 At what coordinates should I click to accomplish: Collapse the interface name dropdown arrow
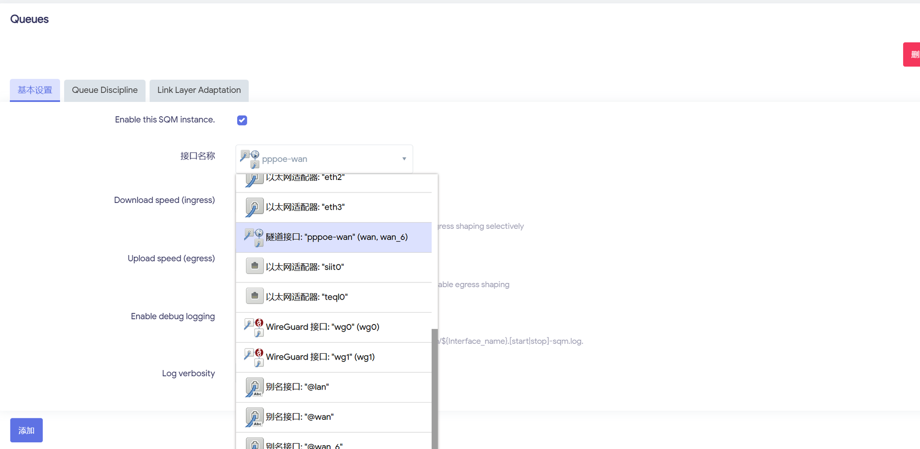404,159
